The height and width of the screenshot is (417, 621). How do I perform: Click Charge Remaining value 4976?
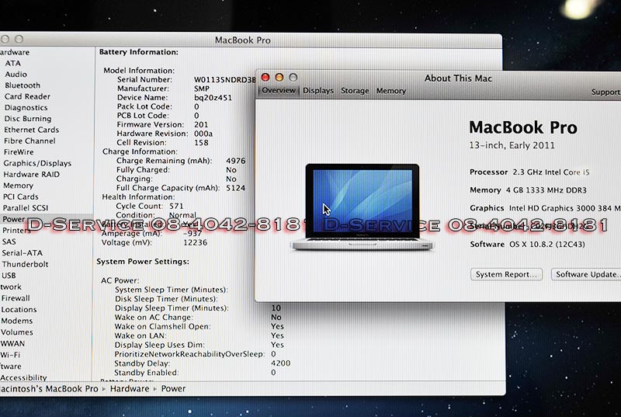[236, 161]
